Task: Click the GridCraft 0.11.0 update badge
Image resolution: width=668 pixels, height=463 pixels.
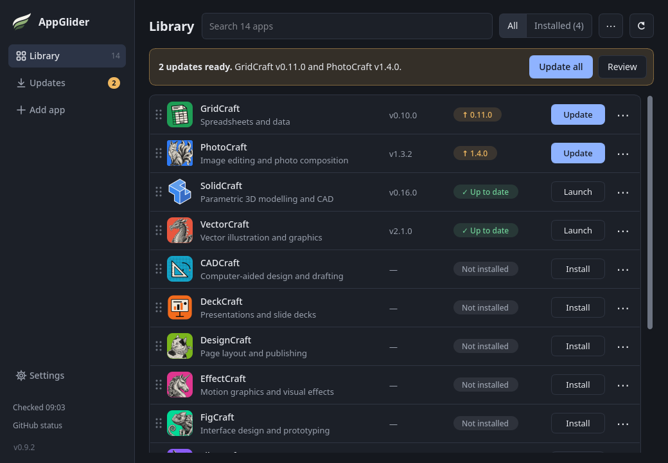Action: 477,114
